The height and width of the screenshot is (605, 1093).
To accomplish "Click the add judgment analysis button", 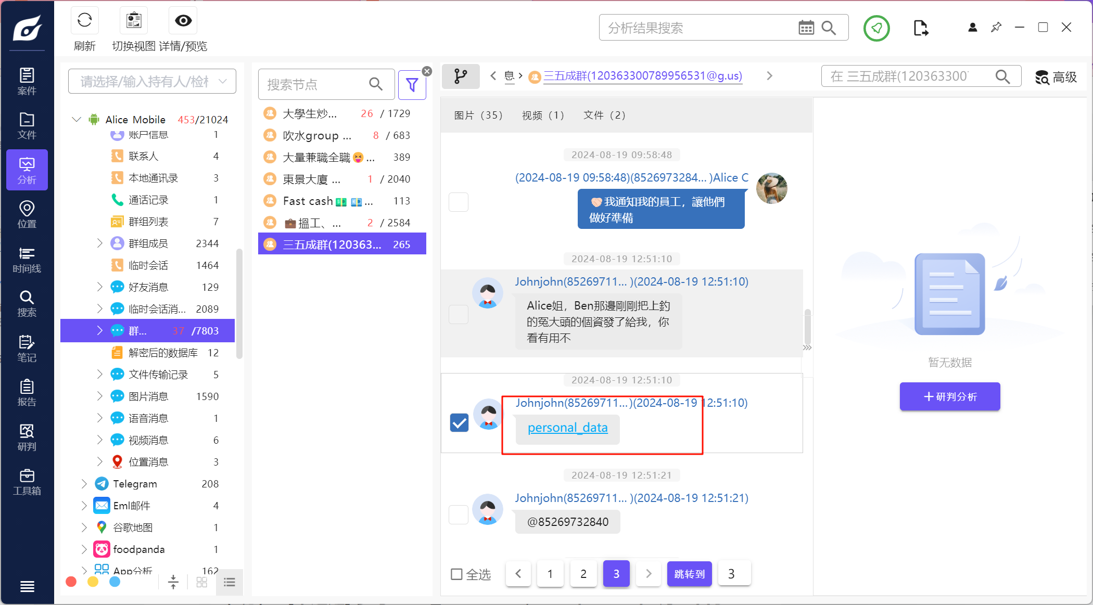I will coord(949,397).
